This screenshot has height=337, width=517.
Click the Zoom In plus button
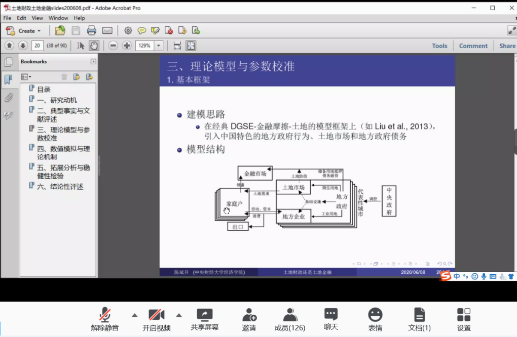[x=127, y=46]
